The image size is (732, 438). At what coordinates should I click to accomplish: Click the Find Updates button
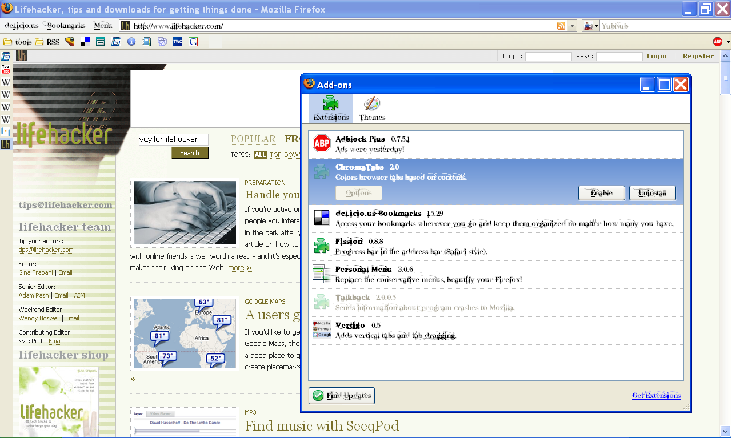click(342, 396)
